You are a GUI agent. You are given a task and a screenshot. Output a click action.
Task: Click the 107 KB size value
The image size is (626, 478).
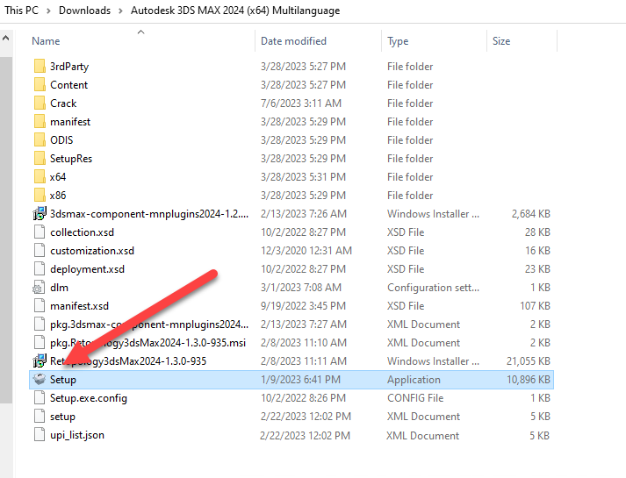535,306
